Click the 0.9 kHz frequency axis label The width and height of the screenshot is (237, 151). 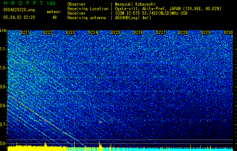point(3,87)
